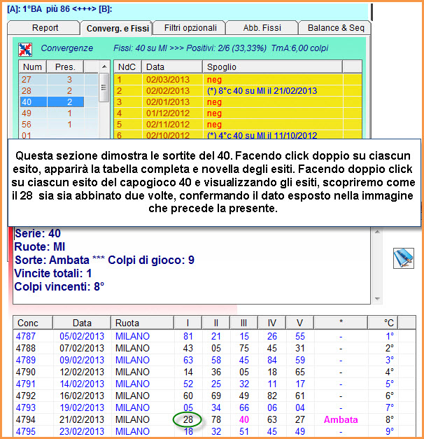Image resolution: width=424 pixels, height=439 pixels.
Task: Go to Balance & Seq tab
Action: click(x=336, y=28)
